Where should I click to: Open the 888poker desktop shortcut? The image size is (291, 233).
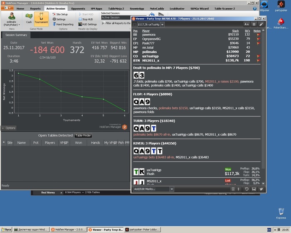[x=264, y=6]
